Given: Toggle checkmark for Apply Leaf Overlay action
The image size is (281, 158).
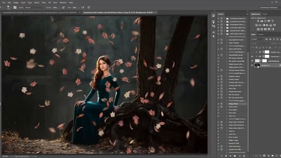Looking at the screenshot, I should click(219, 49).
